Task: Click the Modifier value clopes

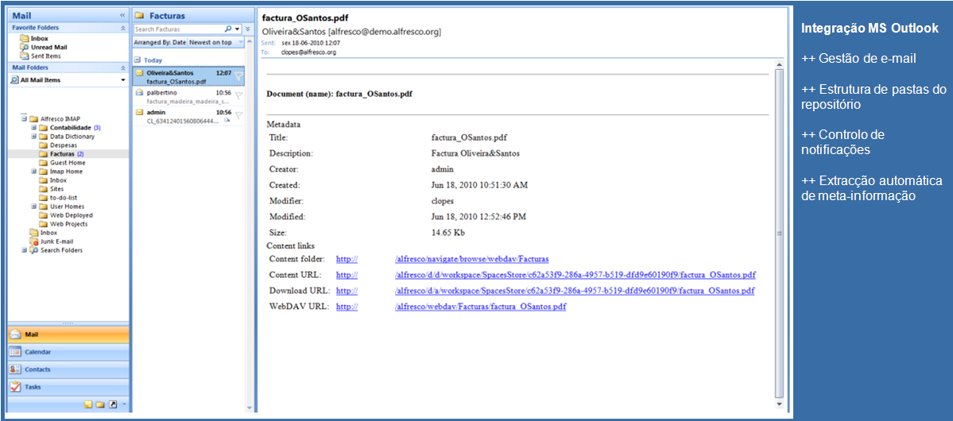Action: pyautogui.click(x=443, y=200)
